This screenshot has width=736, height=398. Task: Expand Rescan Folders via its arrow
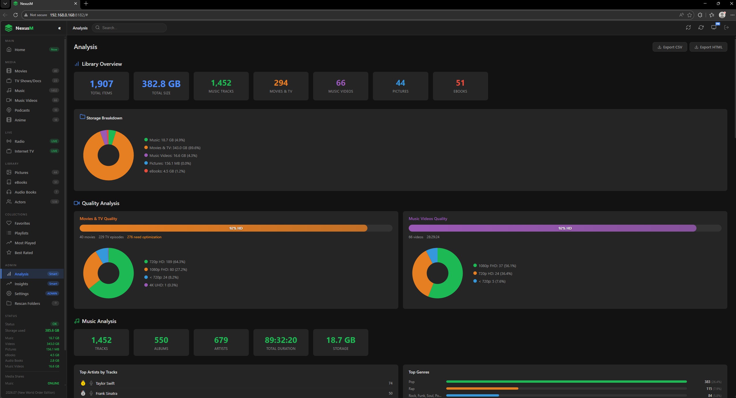point(55,303)
